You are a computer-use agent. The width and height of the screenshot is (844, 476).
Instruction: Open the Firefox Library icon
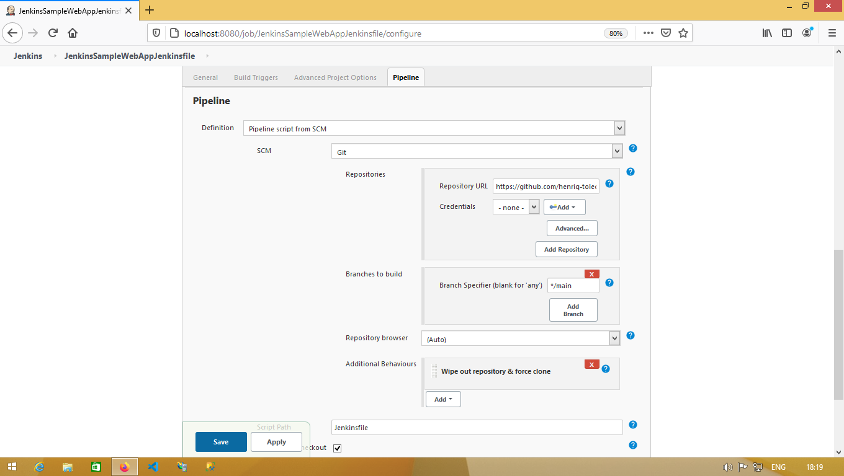click(x=767, y=33)
